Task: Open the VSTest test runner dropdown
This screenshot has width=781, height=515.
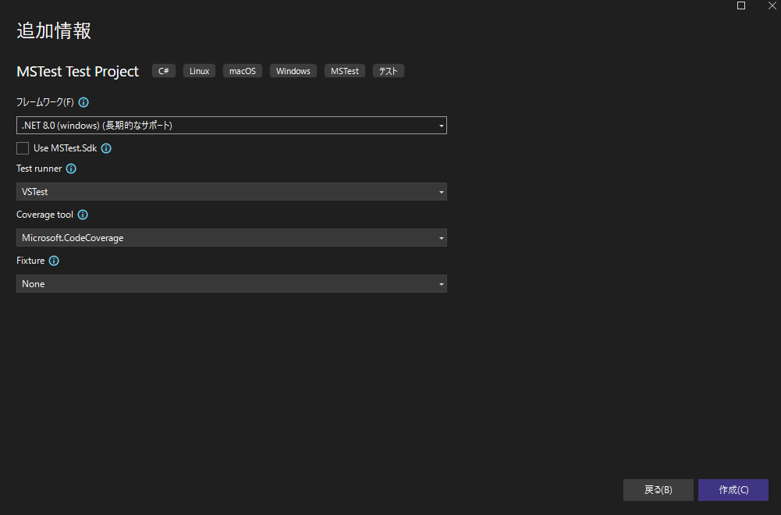Action: [232, 192]
